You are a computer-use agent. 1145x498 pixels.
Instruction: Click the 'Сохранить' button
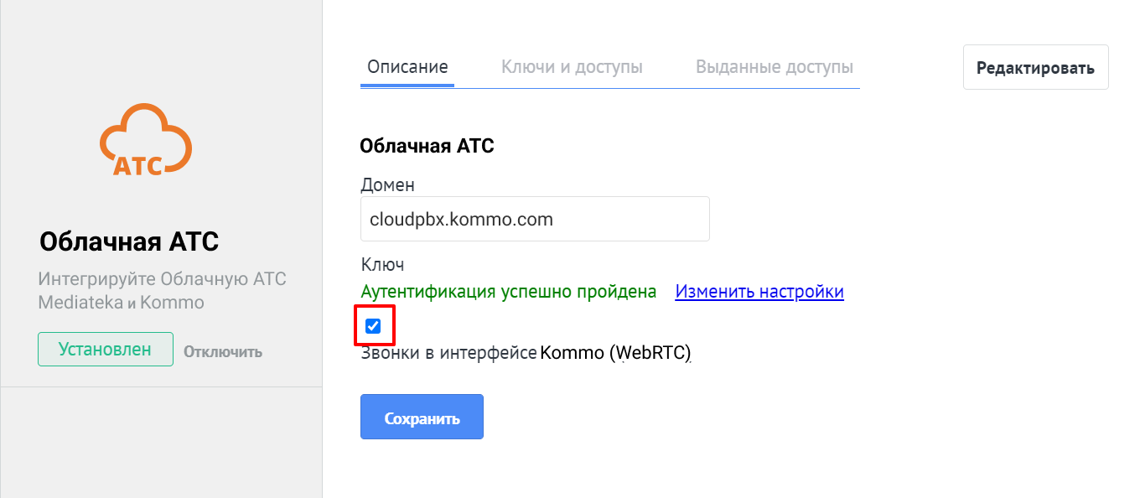point(422,417)
